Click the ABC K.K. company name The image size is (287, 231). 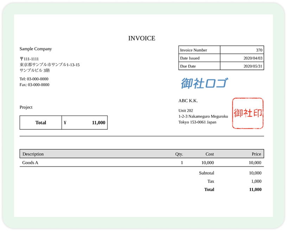pos(188,101)
